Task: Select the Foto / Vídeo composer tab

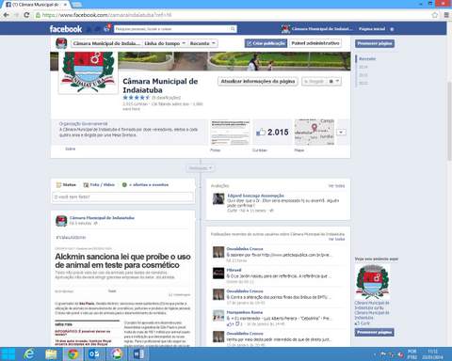Action: click(x=99, y=185)
